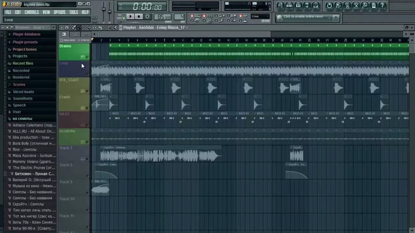Start playback with the Play button

coord(130,17)
